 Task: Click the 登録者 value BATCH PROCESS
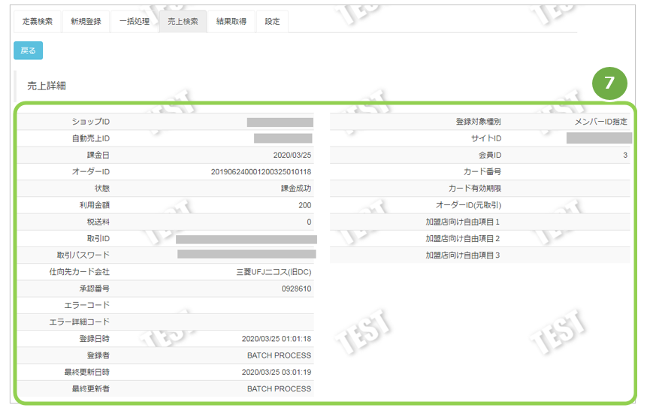click(280, 355)
